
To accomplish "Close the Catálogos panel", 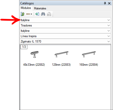I will point(109,3).
